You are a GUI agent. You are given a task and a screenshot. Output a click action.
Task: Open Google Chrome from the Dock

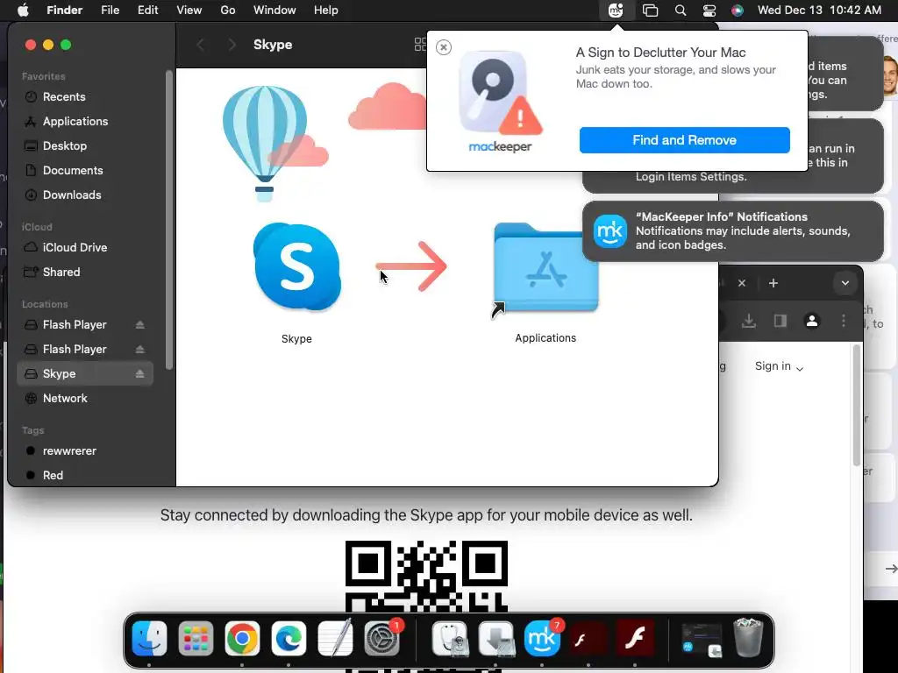coord(242,638)
